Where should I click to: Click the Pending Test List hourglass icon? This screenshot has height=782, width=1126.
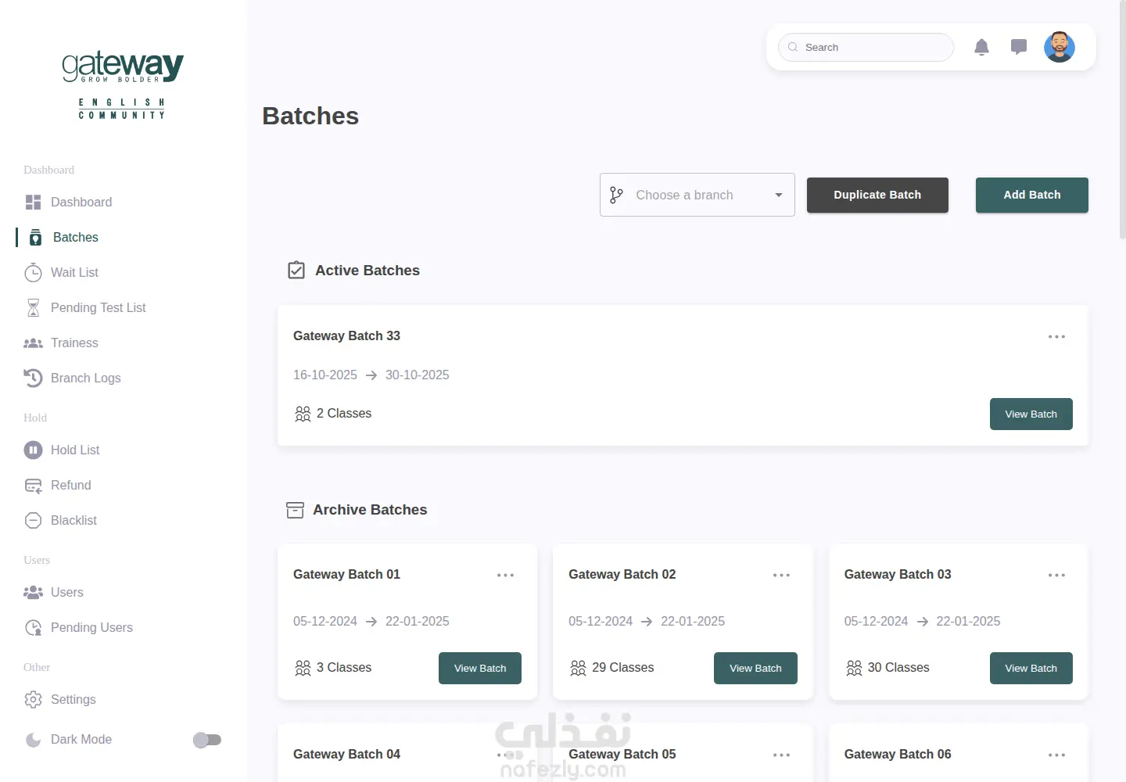coord(33,307)
